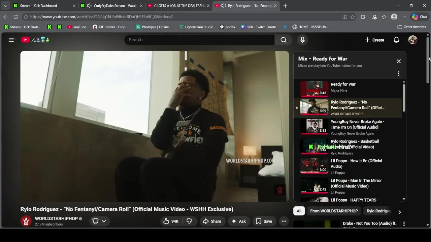Open browser settings and more ellipsis
Screen dimensions: 431x242
click(x=404, y=17)
